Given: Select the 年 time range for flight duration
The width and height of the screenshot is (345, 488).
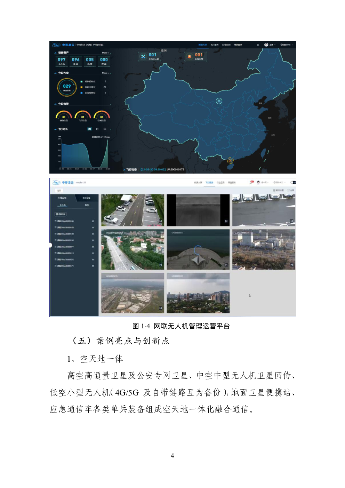Looking at the screenshot, I should coord(105,129).
